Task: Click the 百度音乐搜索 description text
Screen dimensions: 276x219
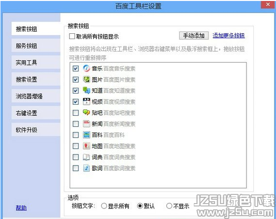Action: click(x=119, y=68)
